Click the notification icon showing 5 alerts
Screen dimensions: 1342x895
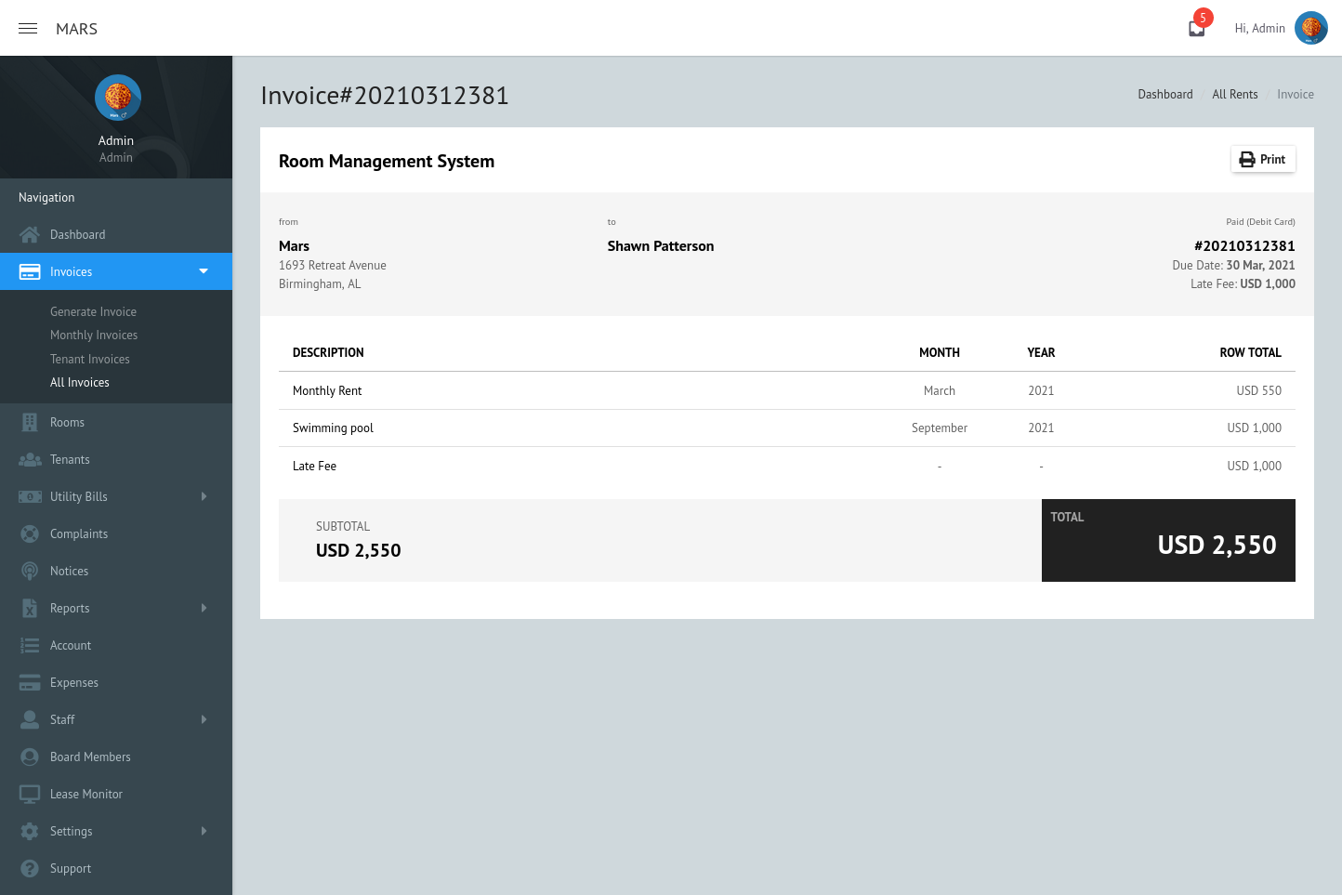1196,26
